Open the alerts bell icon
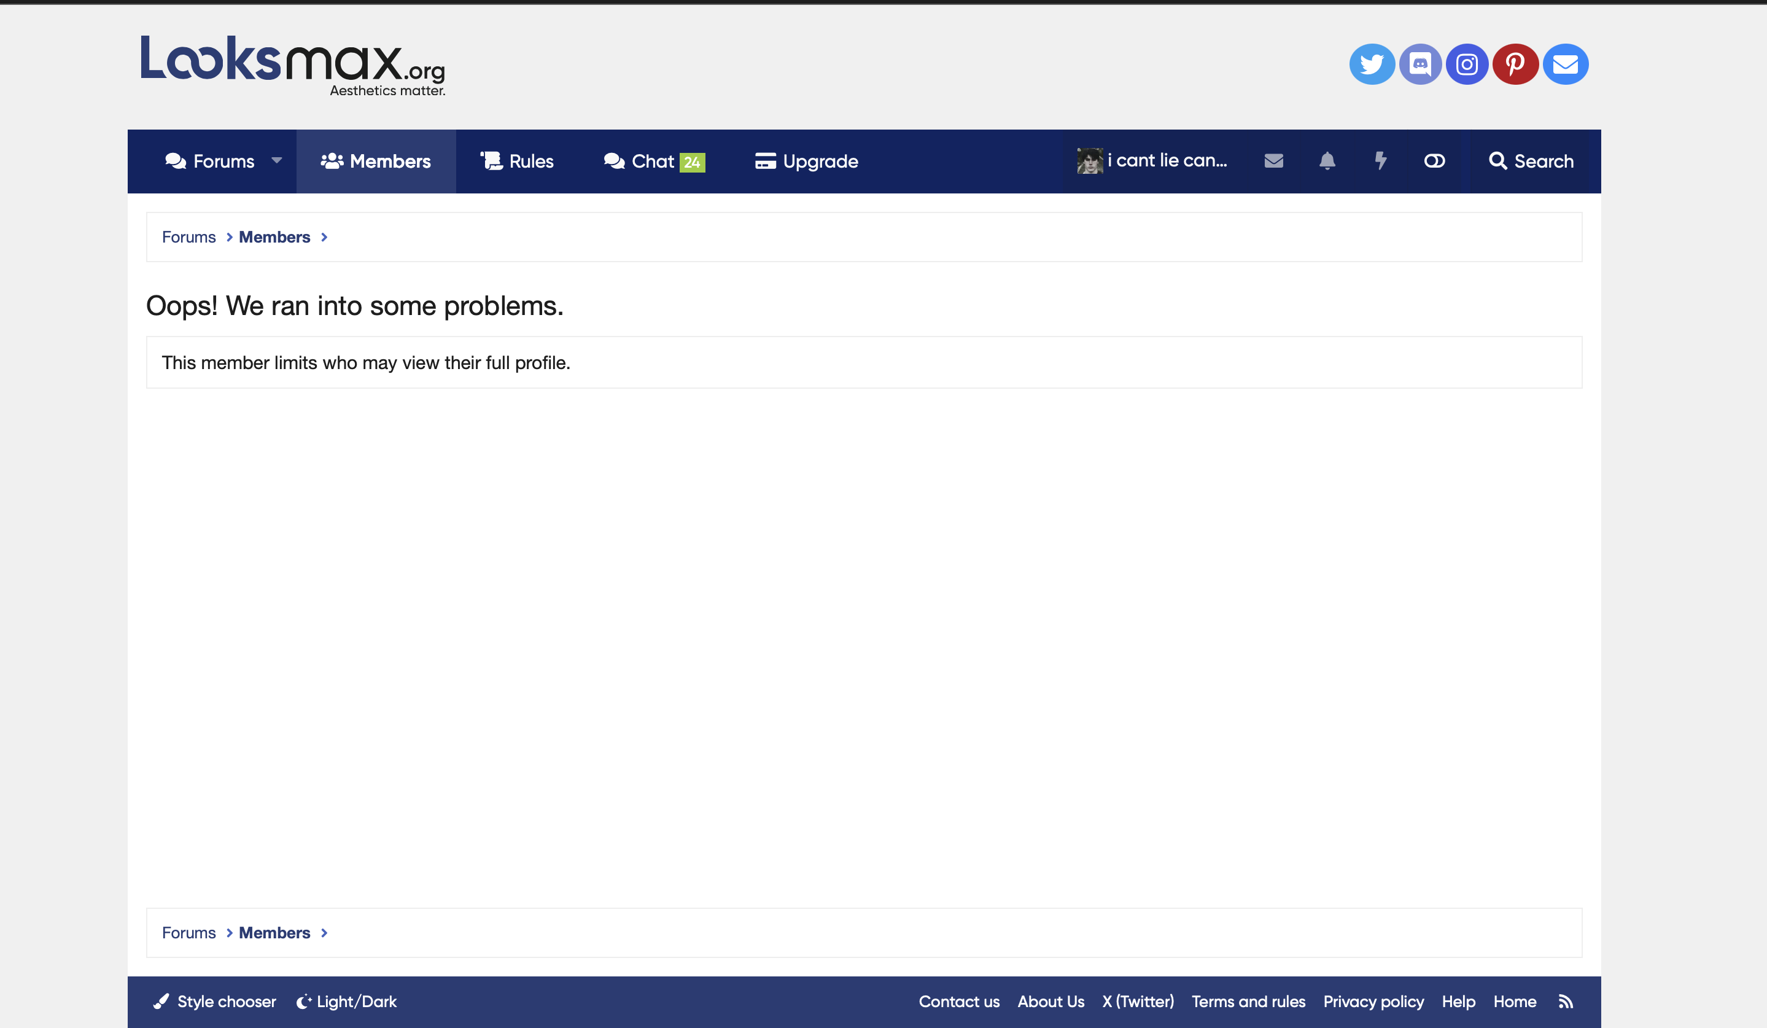1767x1028 pixels. point(1327,162)
